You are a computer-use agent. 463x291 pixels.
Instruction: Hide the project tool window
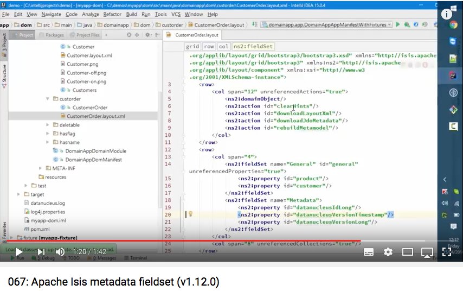[157, 35]
